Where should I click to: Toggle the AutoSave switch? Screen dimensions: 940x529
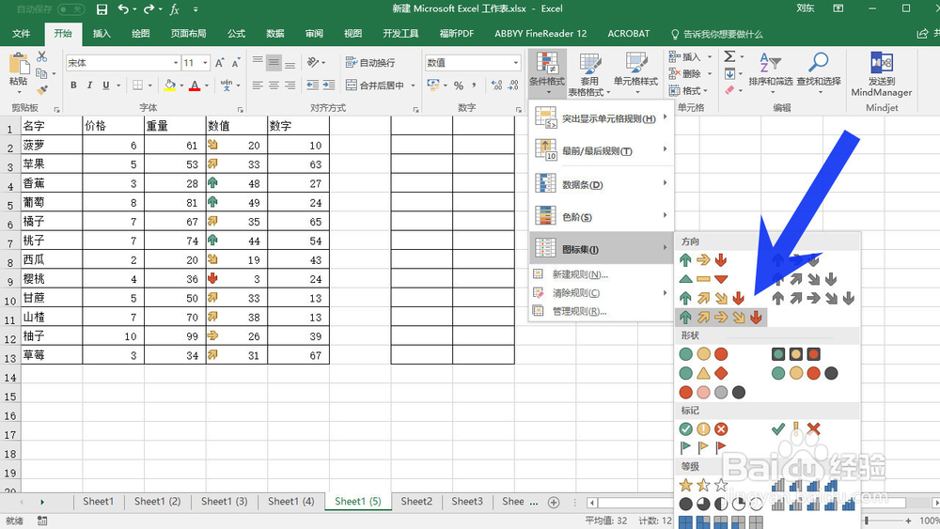tap(71, 9)
